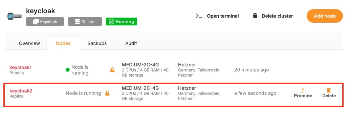This screenshot has height=125, width=349.
Task: Click the green status dot of keycloak1
Action: click(68, 70)
